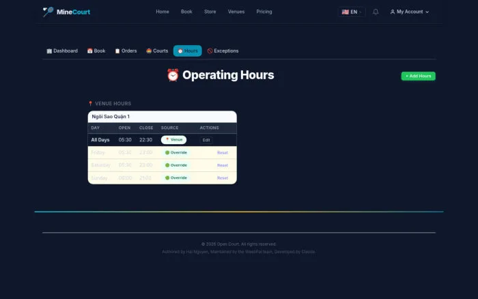Edit the All Days hours row

206,140
